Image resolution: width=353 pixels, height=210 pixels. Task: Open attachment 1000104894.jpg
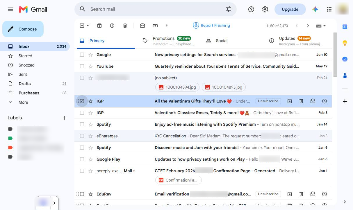tap(177, 87)
